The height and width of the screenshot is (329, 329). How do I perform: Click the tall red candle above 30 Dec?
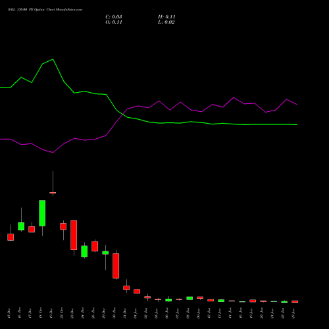116,266
